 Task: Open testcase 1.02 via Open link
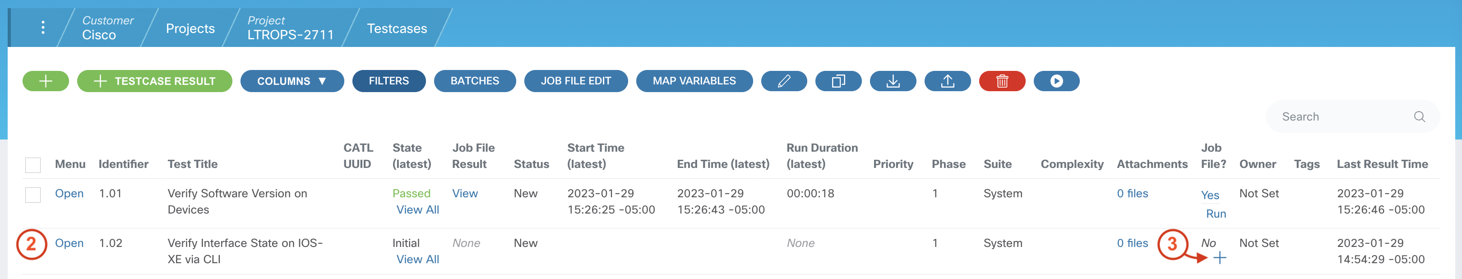click(69, 243)
